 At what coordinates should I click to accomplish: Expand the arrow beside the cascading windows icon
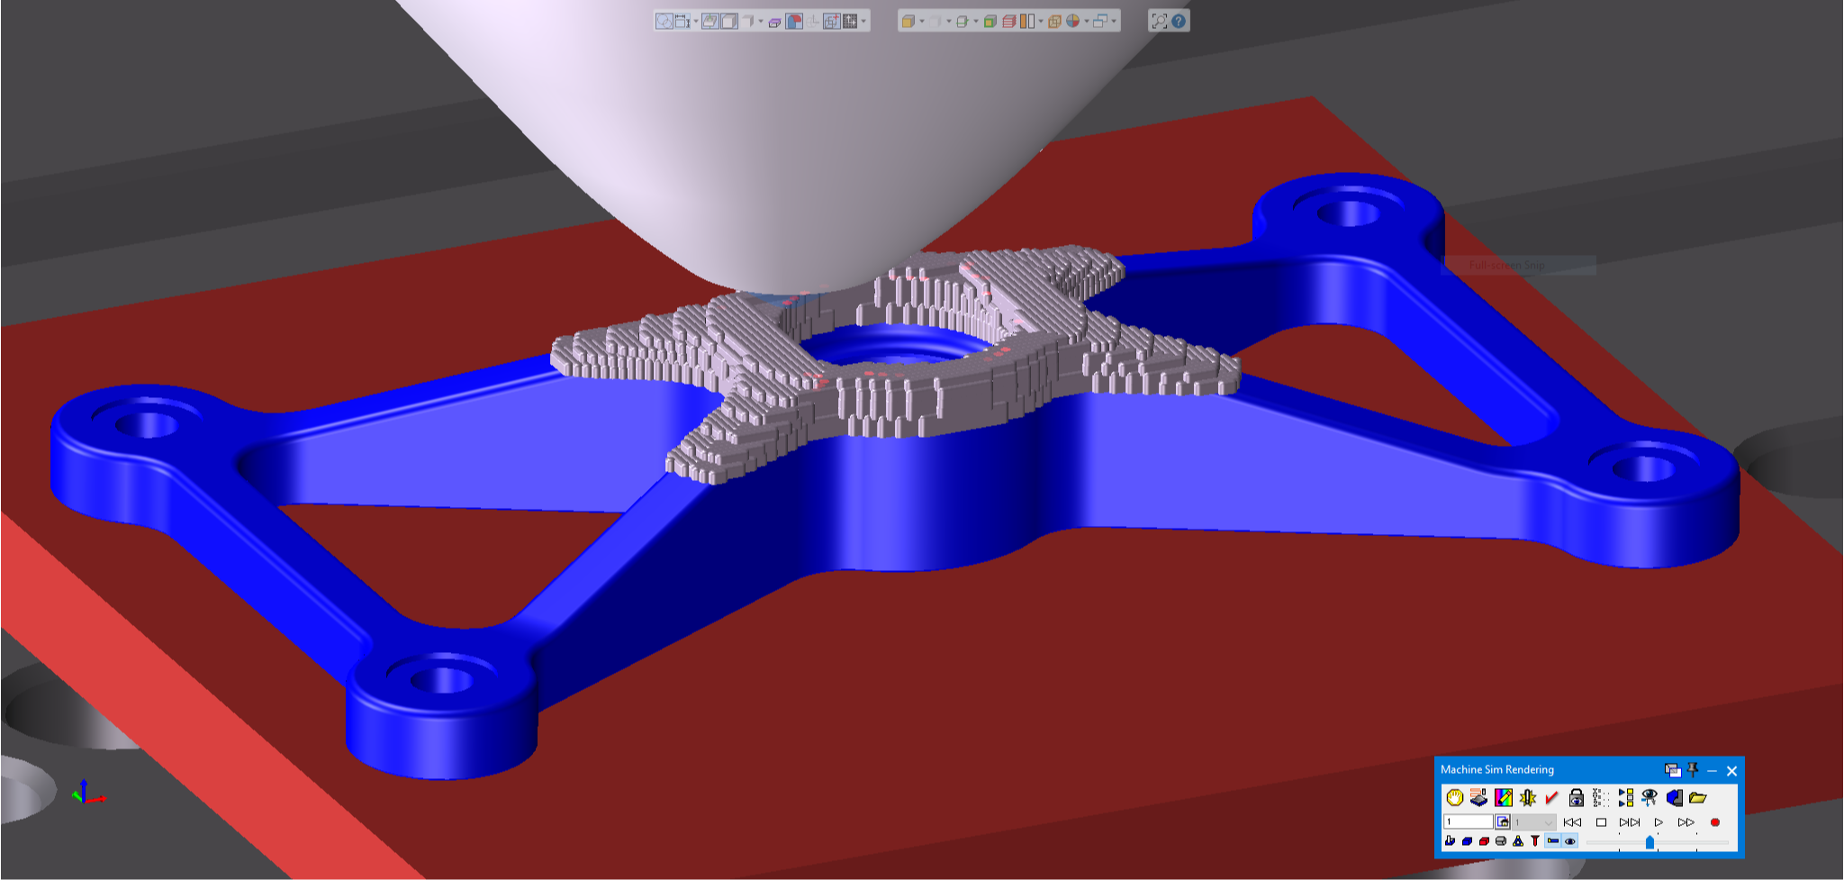click(1114, 21)
